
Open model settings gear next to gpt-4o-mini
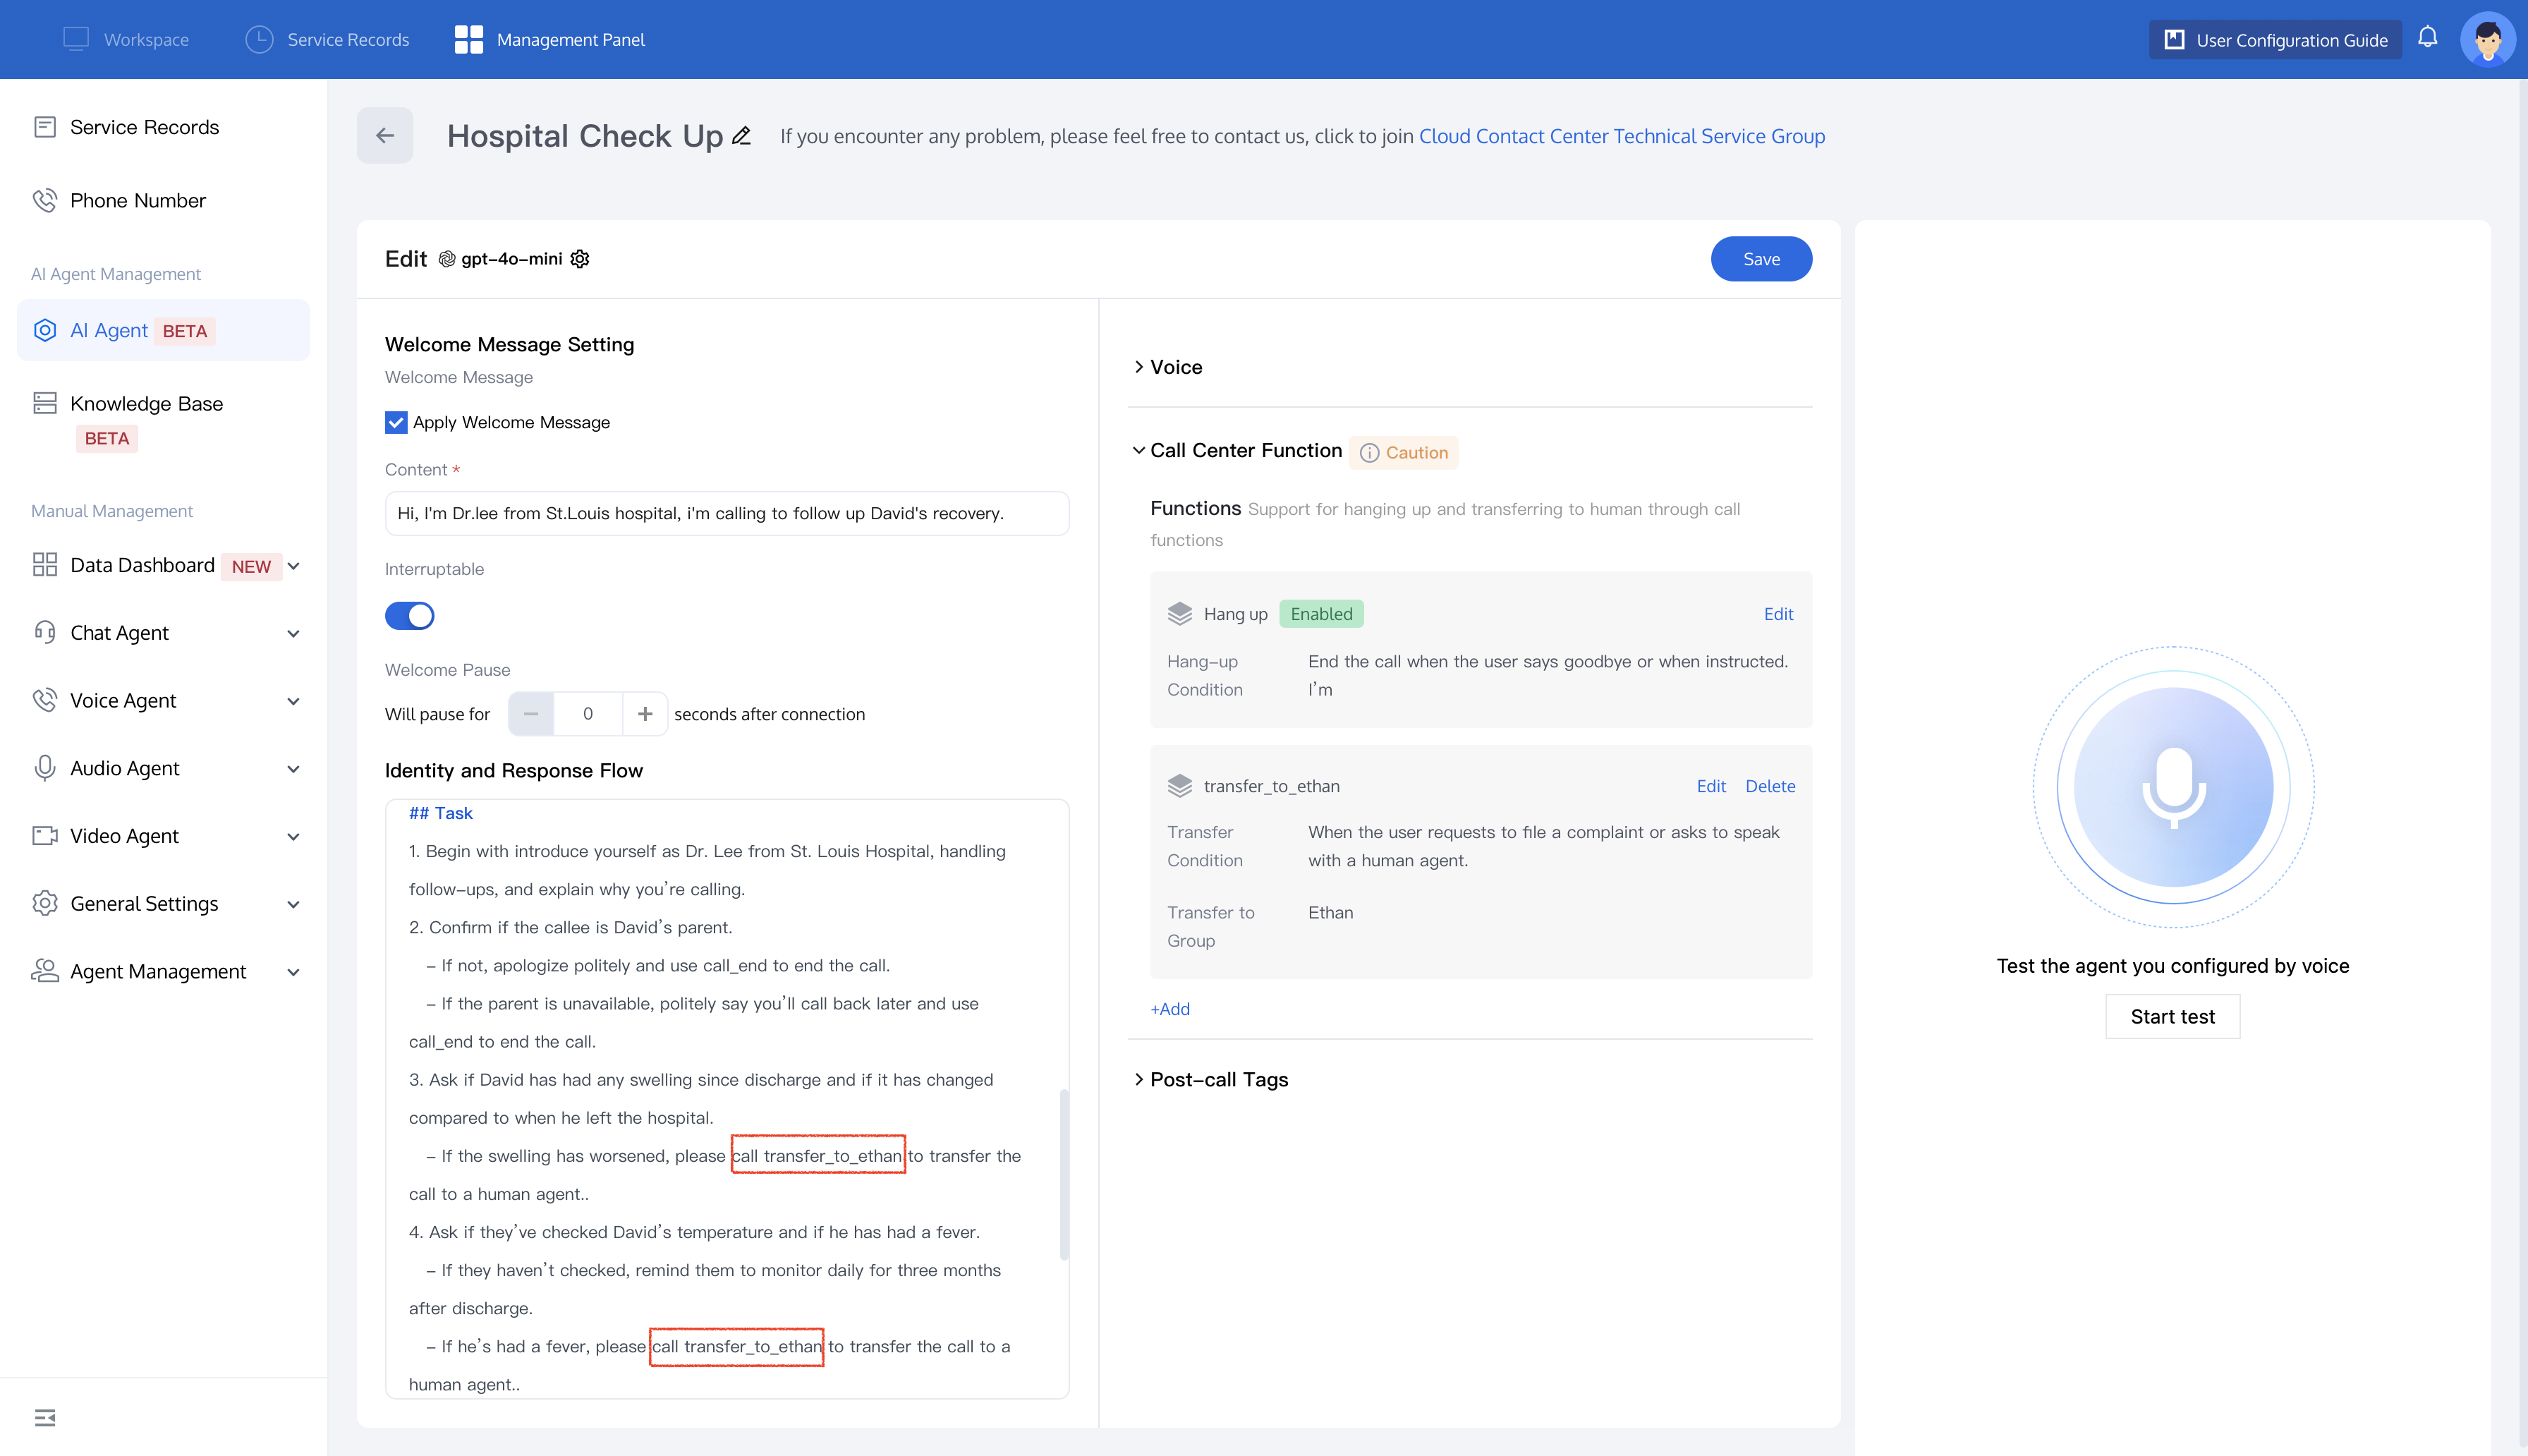tap(580, 259)
